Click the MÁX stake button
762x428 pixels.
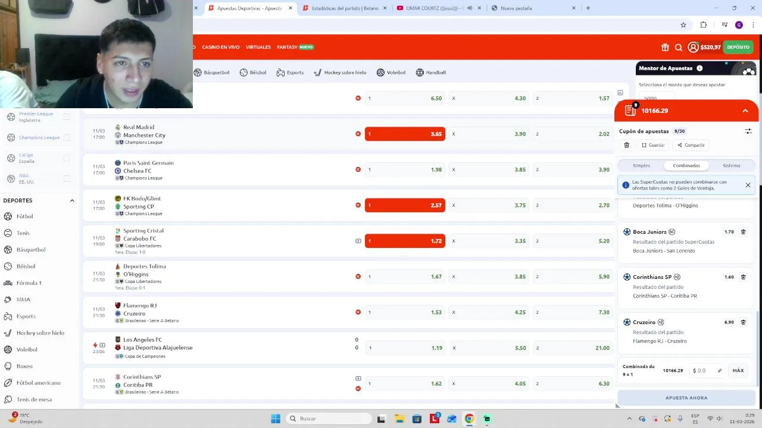(x=738, y=370)
